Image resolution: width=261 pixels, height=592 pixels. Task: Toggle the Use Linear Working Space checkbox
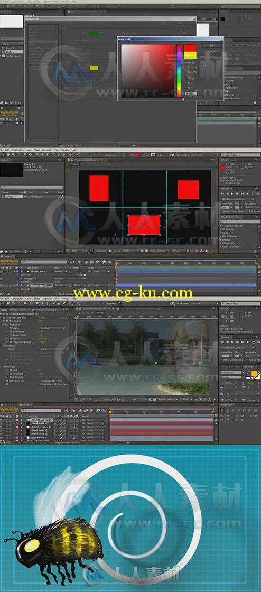(40, 384)
